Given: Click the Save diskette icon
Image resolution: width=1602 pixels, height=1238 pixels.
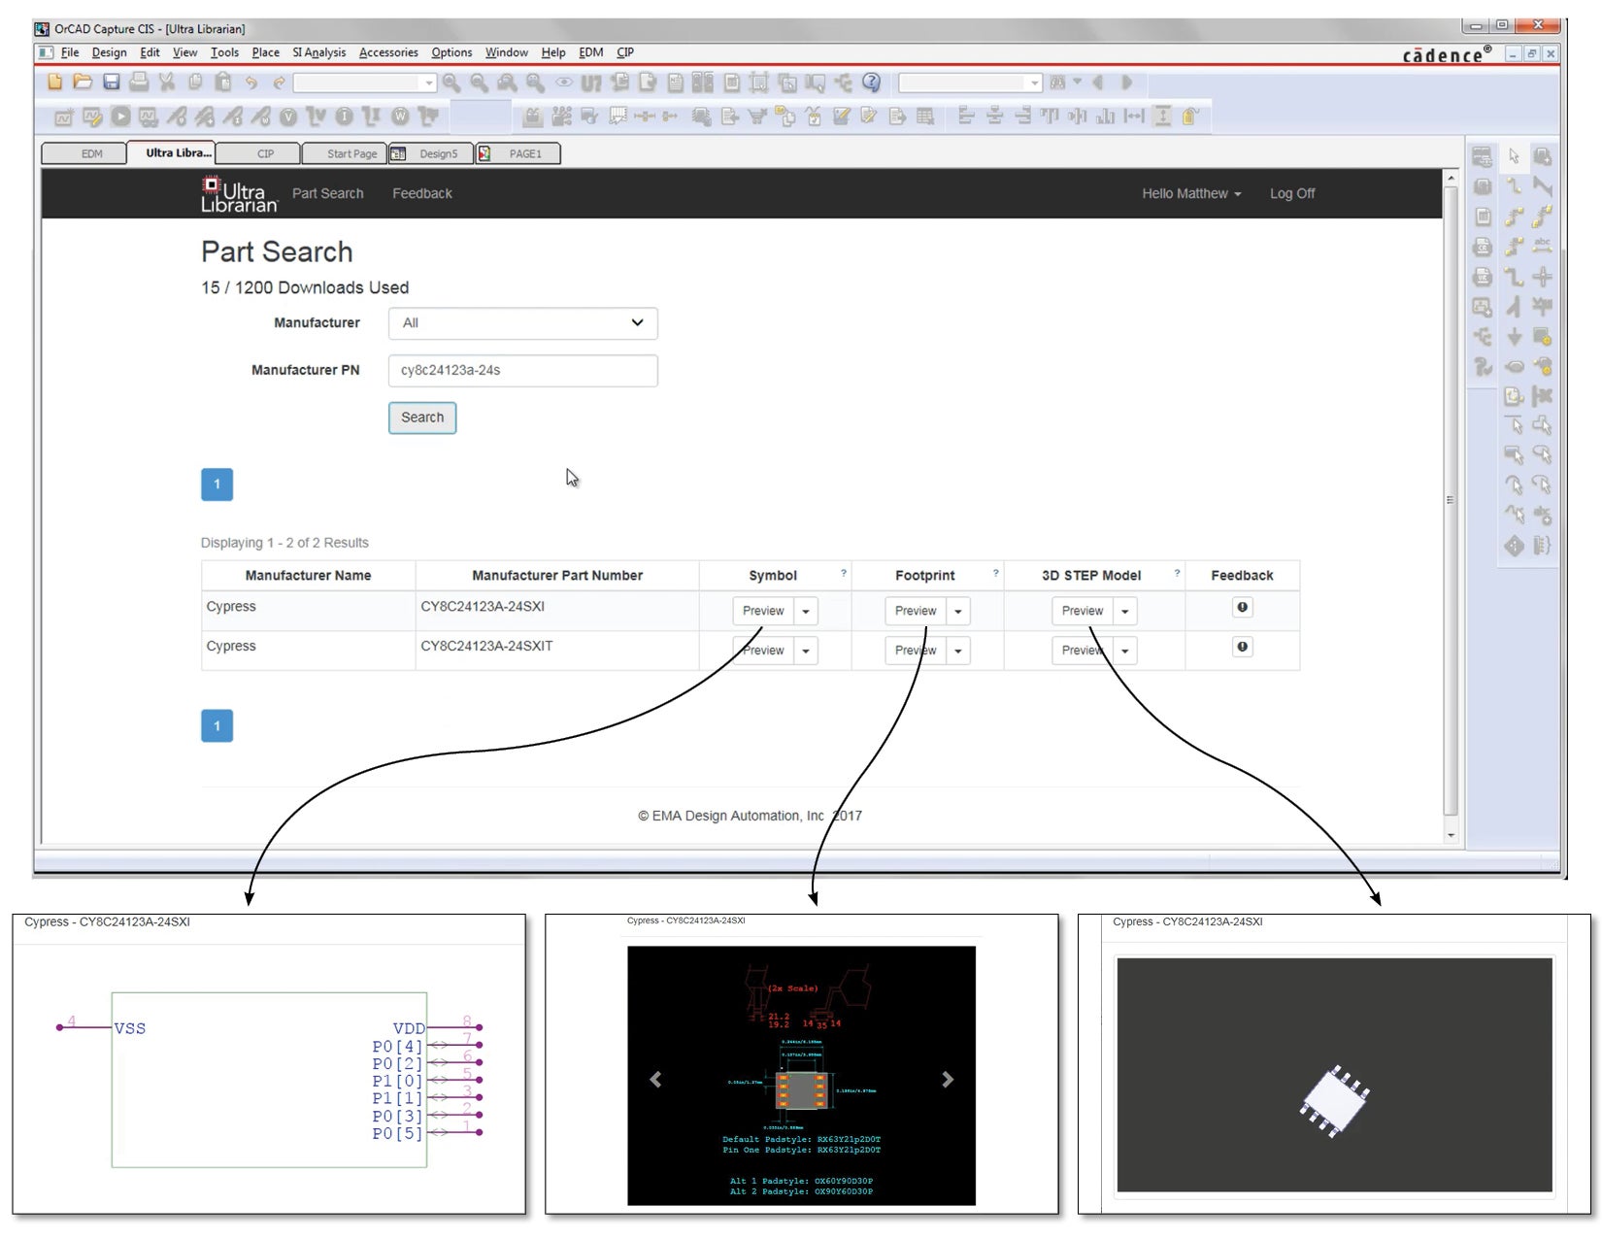Looking at the screenshot, I should click(x=112, y=83).
